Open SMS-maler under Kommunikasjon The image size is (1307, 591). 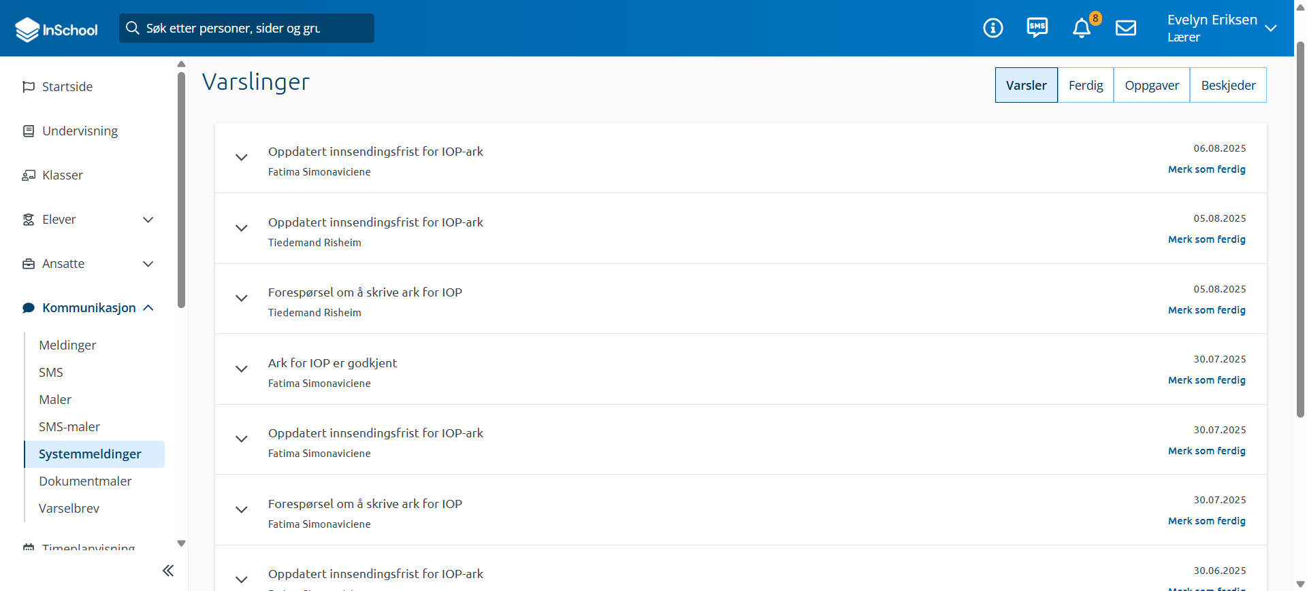click(69, 427)
